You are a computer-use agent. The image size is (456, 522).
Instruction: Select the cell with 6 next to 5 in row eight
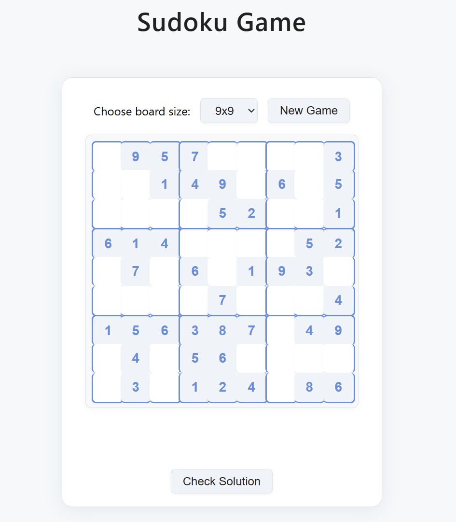click(222, 358)
